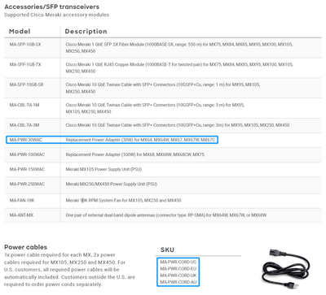The width and height of the screenshot is (326, 295).
Task: Select the MA-SFP-1GB-TX model cell
Action: 25,64
